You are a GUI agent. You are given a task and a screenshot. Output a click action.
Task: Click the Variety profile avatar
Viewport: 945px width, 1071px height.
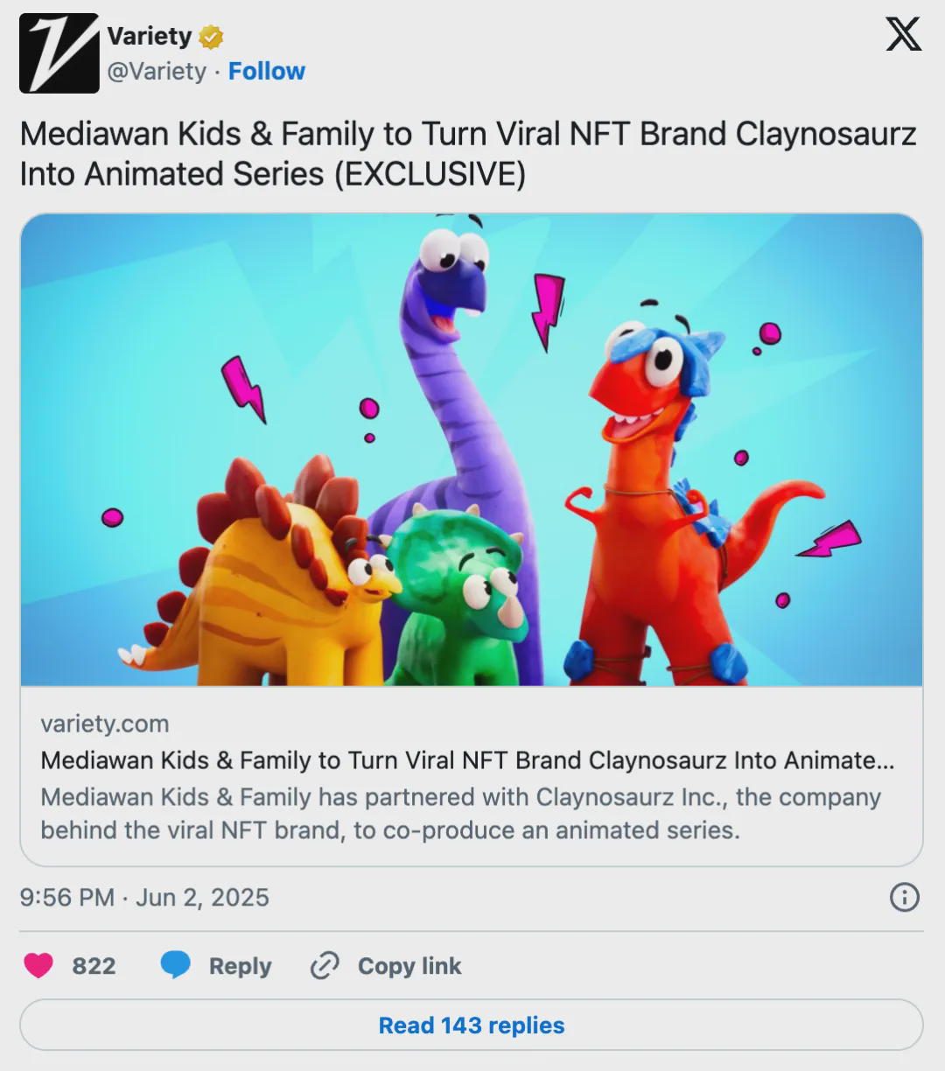(59, 53)
